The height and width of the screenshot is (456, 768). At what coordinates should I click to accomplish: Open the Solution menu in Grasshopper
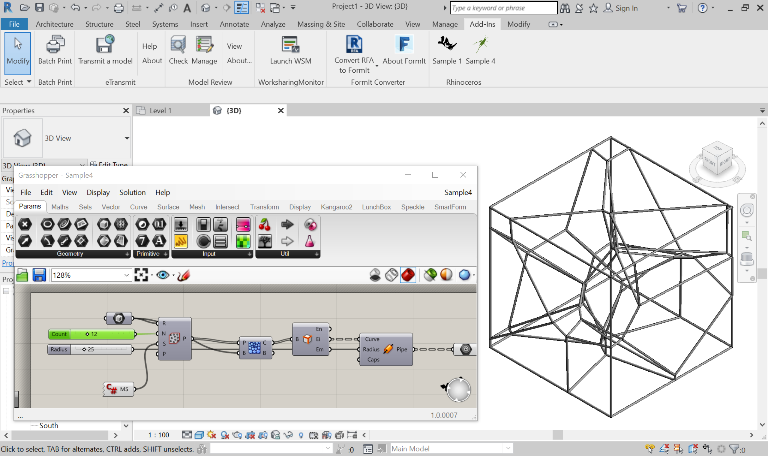click(x=132, y=192)
